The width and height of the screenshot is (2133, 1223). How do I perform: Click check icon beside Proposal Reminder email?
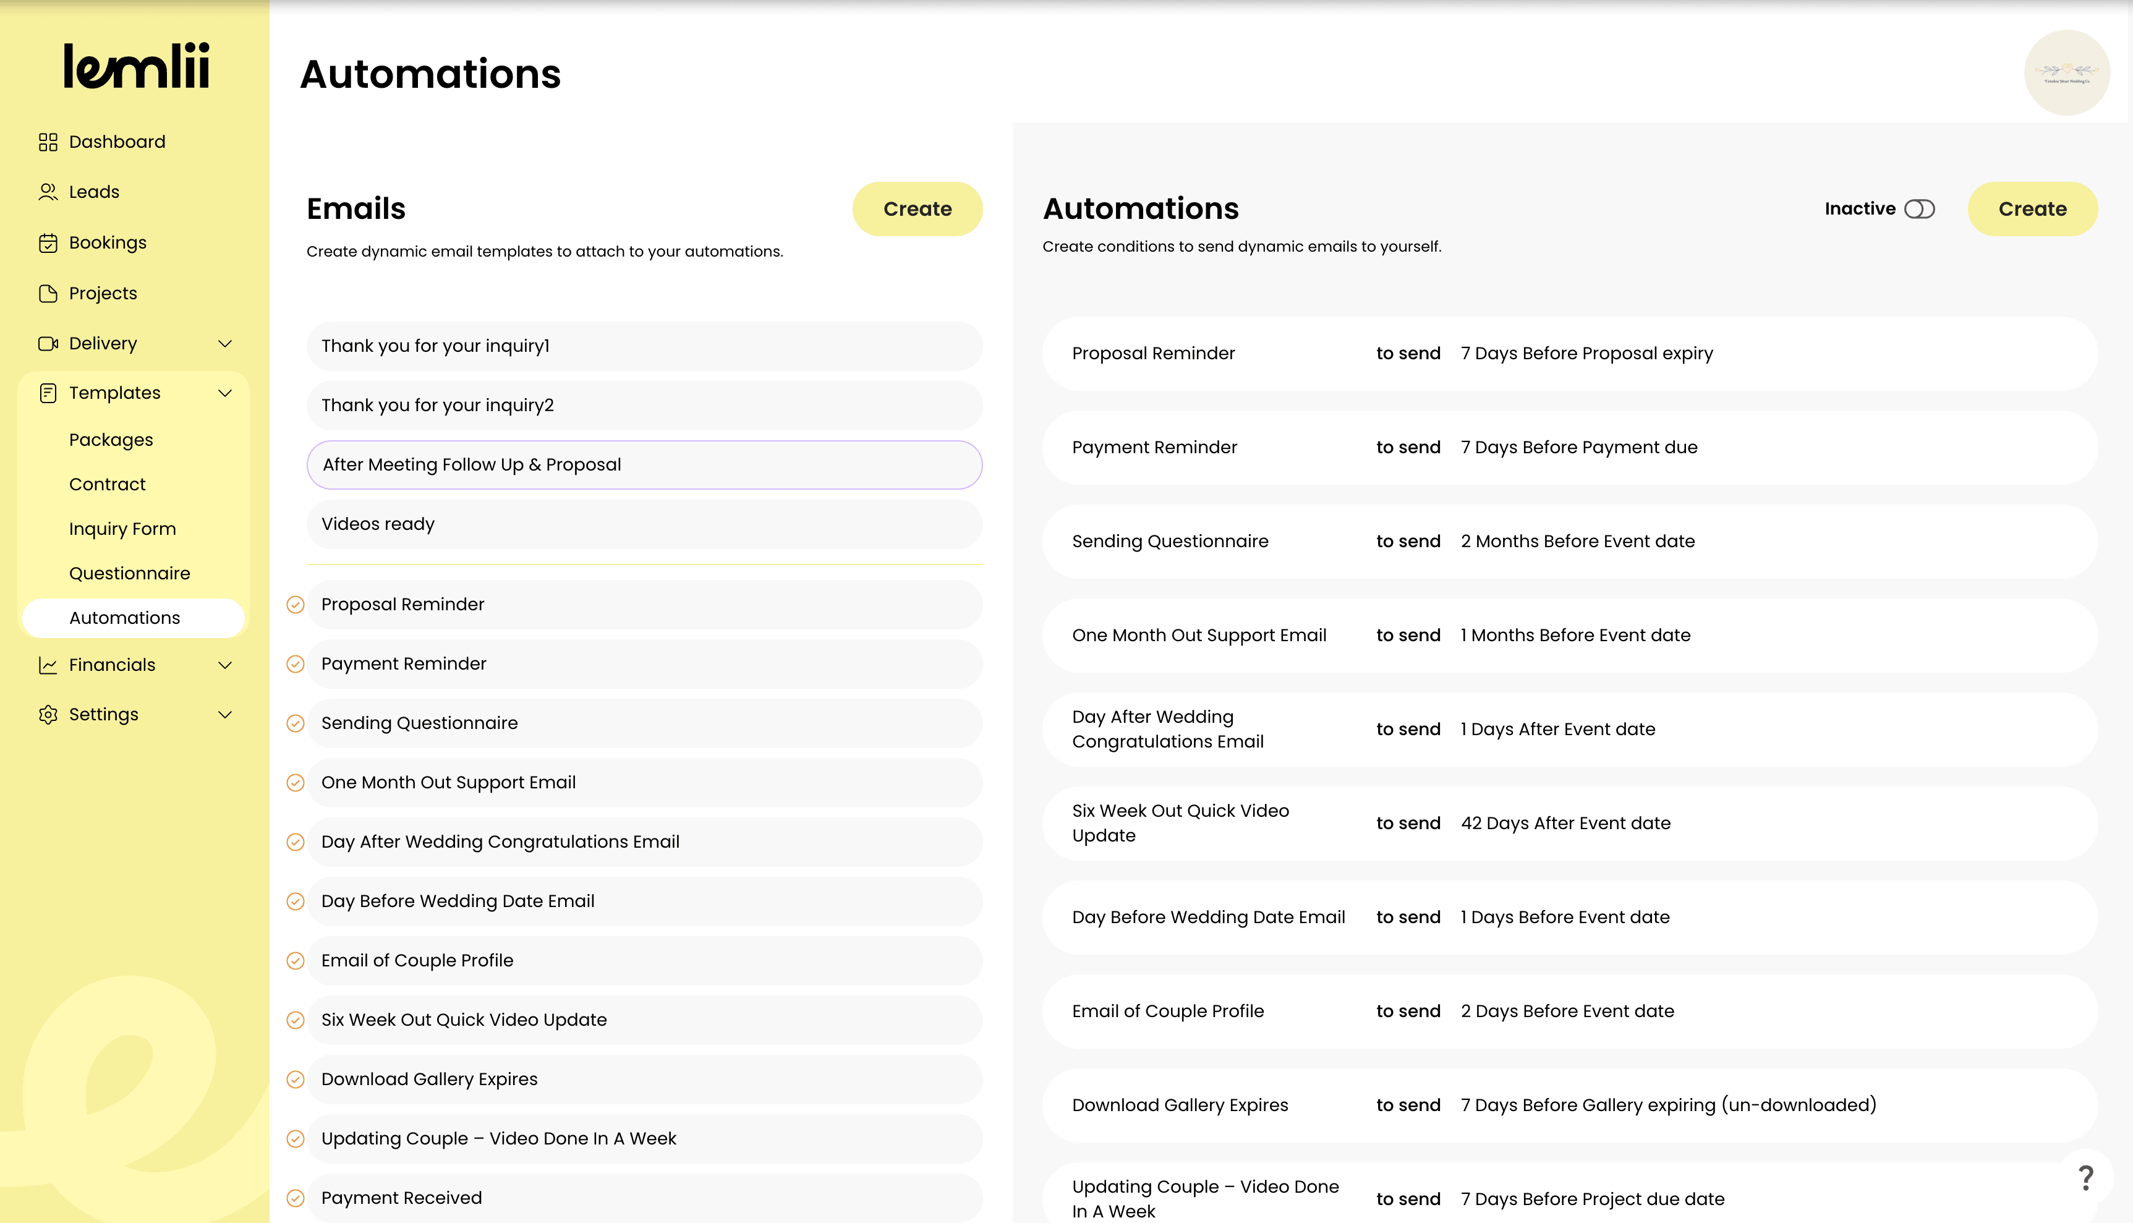pos(296,605)
